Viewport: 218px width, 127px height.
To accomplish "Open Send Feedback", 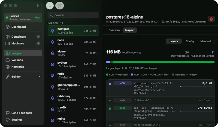I will coord(23,113).
